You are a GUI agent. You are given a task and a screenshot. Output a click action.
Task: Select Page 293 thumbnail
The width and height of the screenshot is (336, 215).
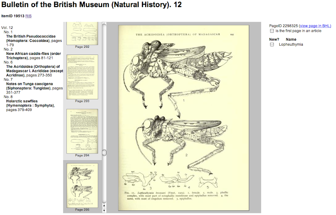[x=82, y=77]
